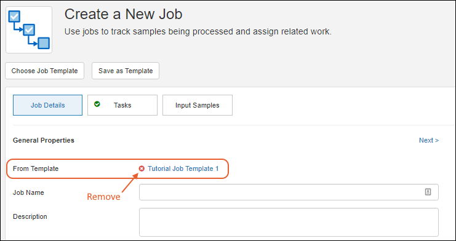Click the Save as Template button
The height and width of the screenshot is (241, 456).
tap(126, 71)
